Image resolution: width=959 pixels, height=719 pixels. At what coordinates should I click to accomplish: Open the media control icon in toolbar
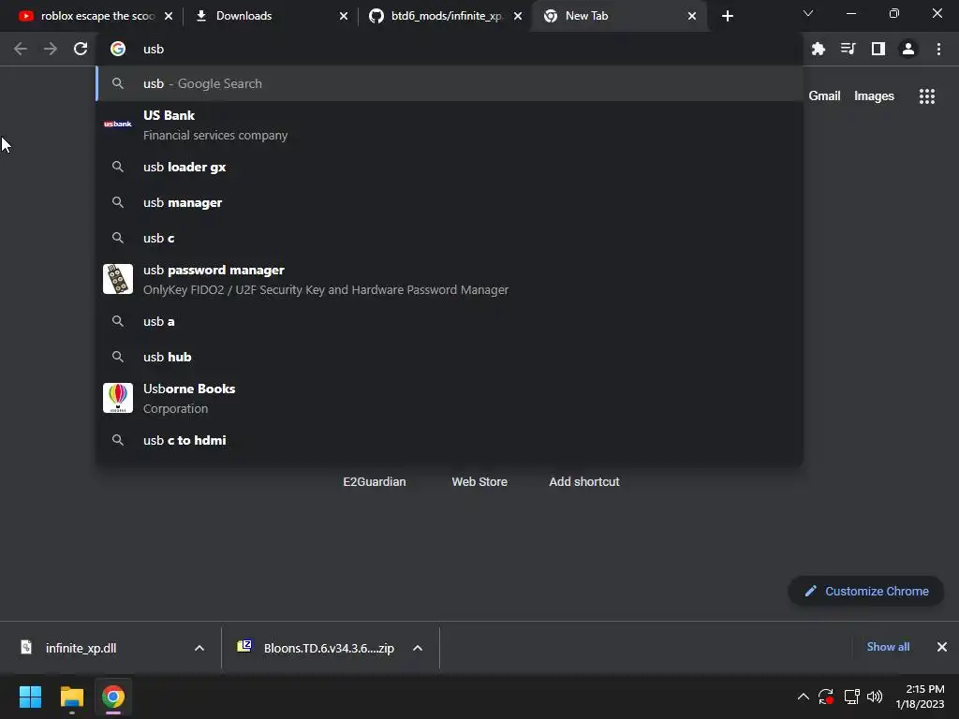pyautogui.click(x=848, y=49)
